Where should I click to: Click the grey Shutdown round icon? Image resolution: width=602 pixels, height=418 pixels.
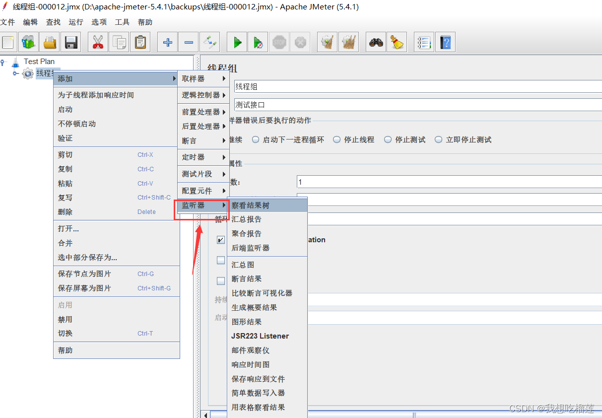pos(300,42)
